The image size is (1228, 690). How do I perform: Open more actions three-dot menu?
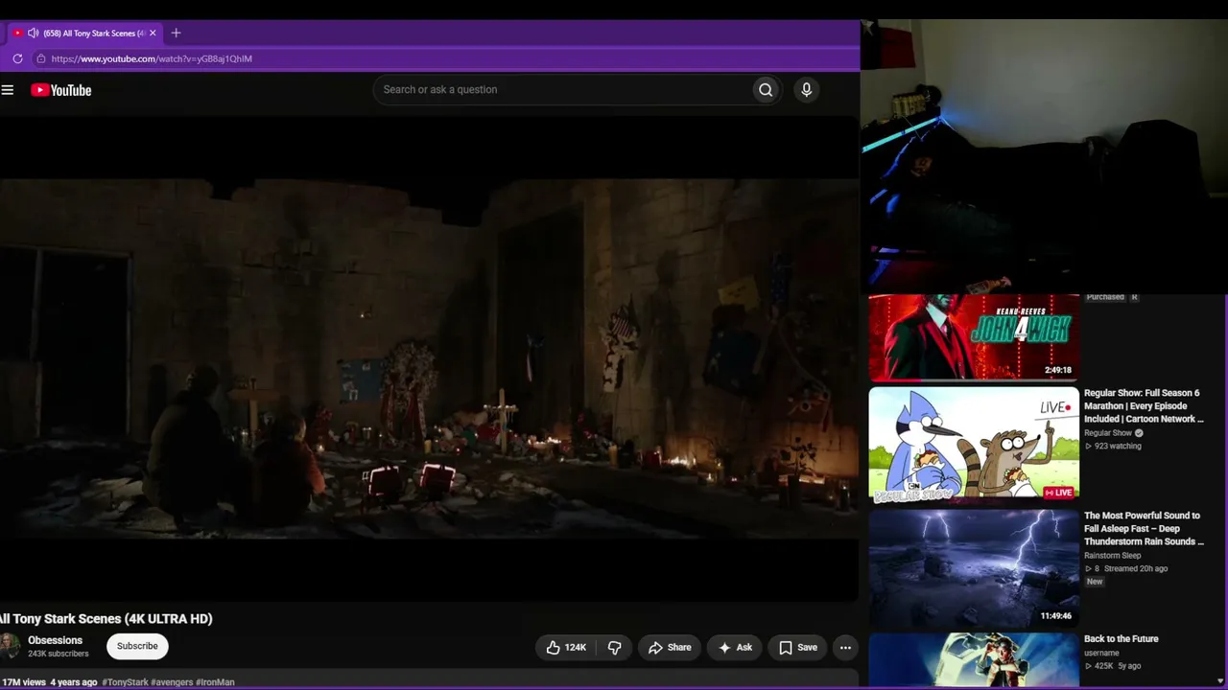click(x=845, y=648)
